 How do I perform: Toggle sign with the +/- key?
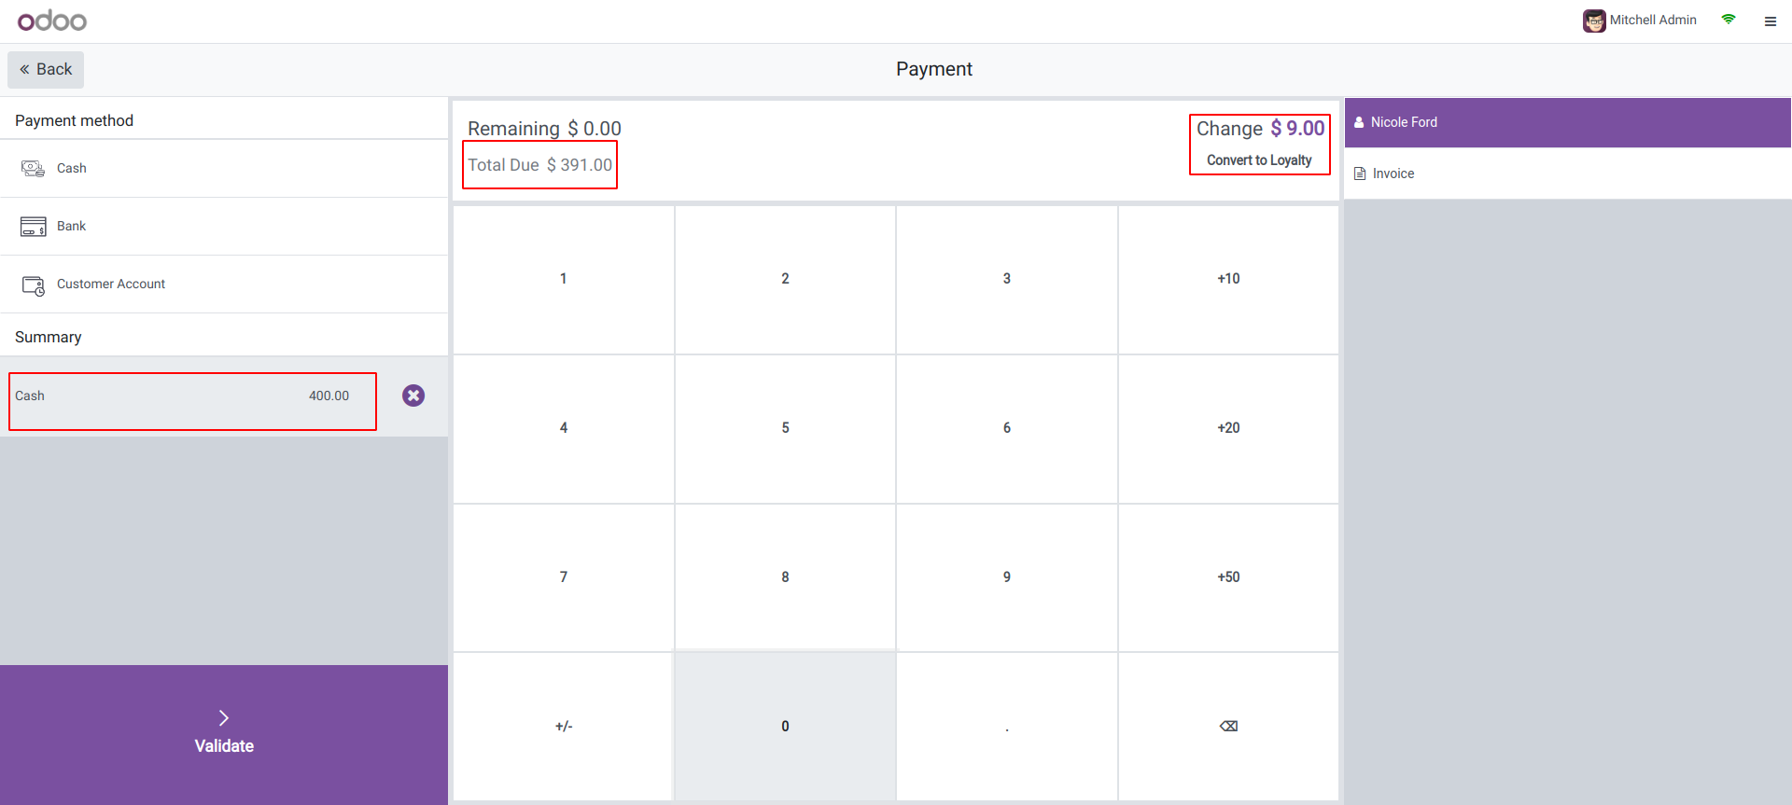(x=563, y=726)
